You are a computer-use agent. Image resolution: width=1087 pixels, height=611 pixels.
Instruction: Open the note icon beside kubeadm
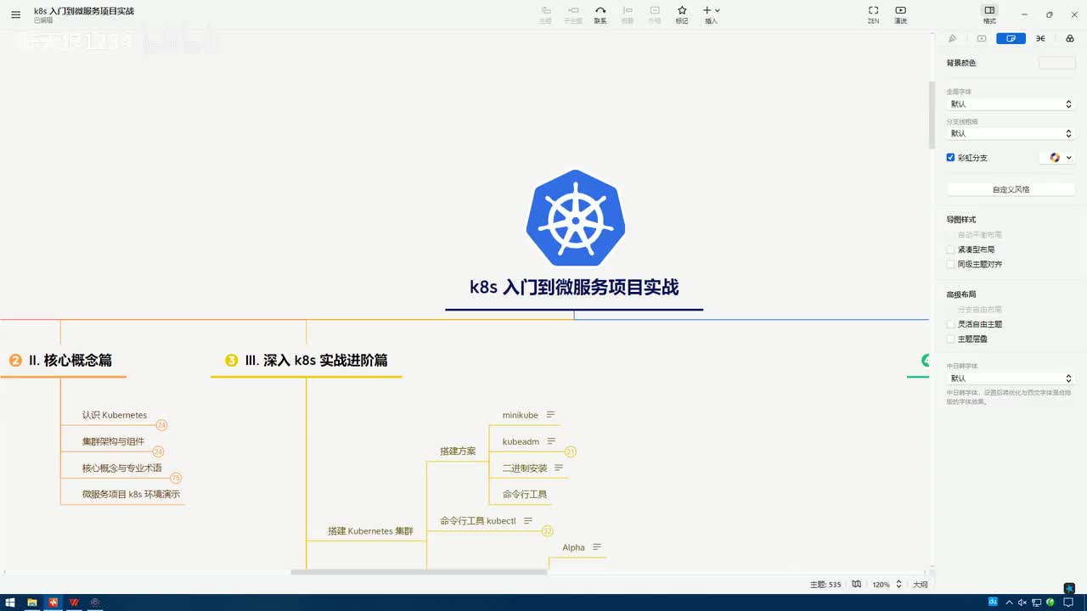(x=551, y=441)
